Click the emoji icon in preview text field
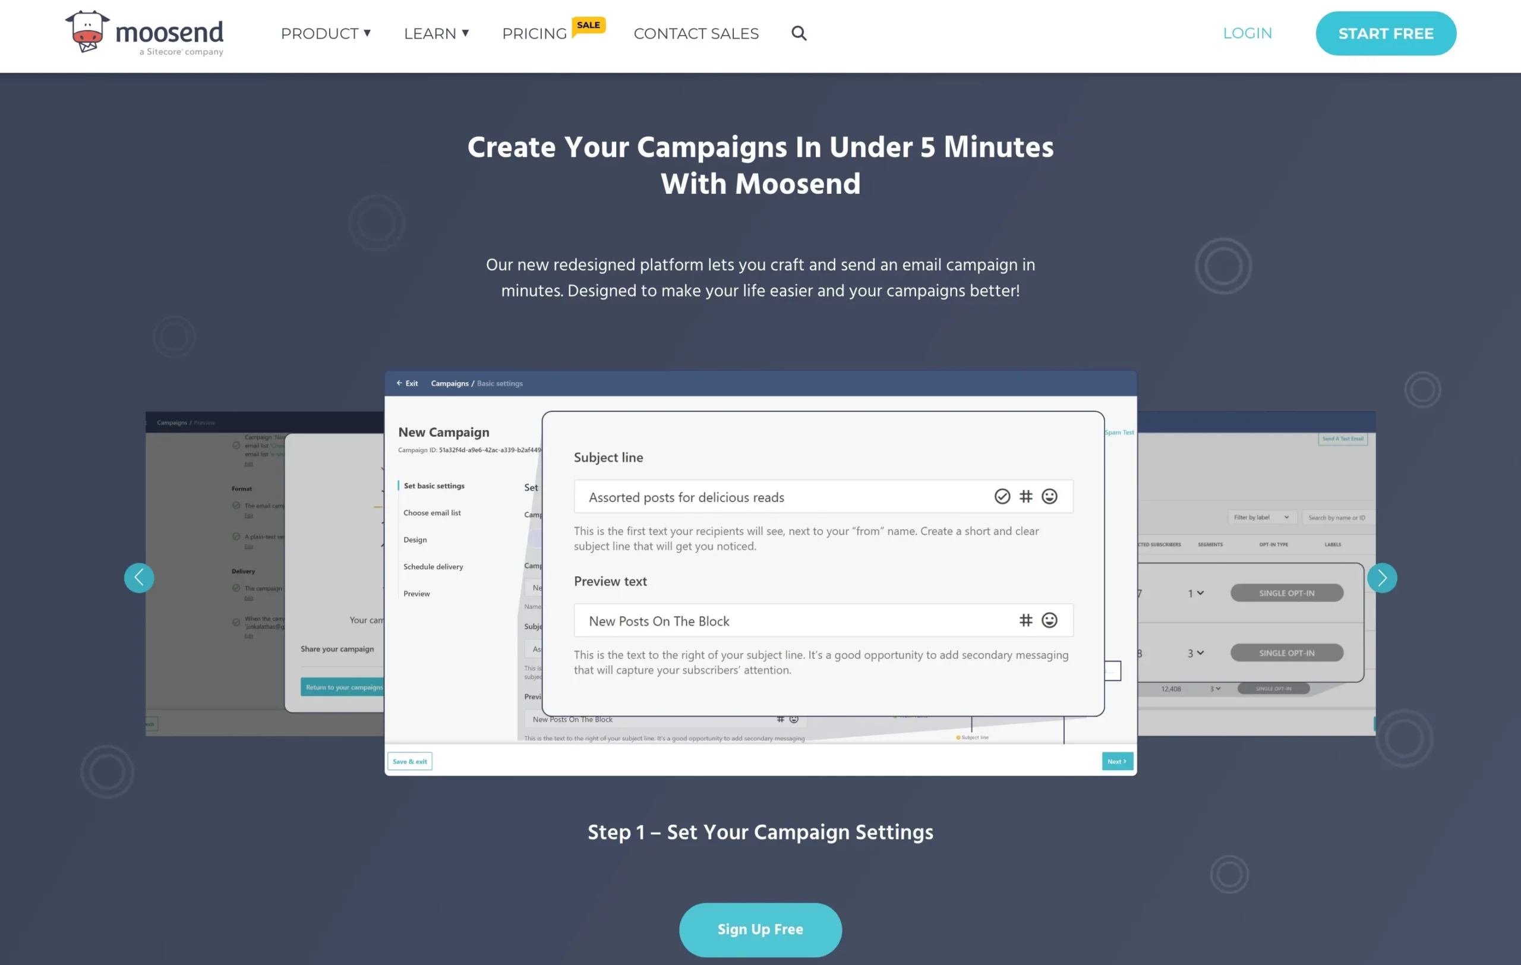1521x965 pixels. coord(1049,620)
